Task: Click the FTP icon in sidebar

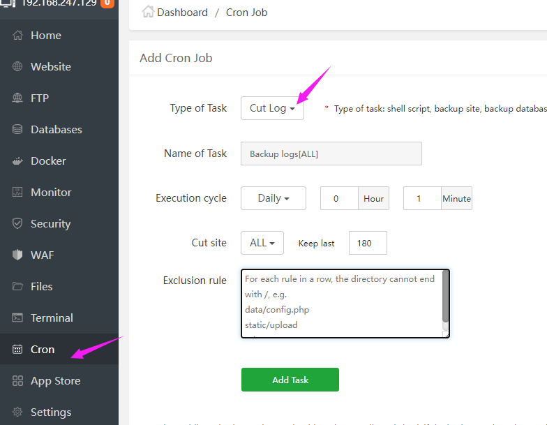Action: 18,98
